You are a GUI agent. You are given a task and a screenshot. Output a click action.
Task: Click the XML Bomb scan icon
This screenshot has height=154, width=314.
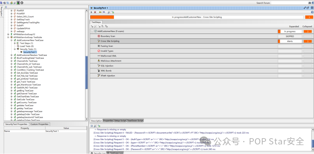98,71
